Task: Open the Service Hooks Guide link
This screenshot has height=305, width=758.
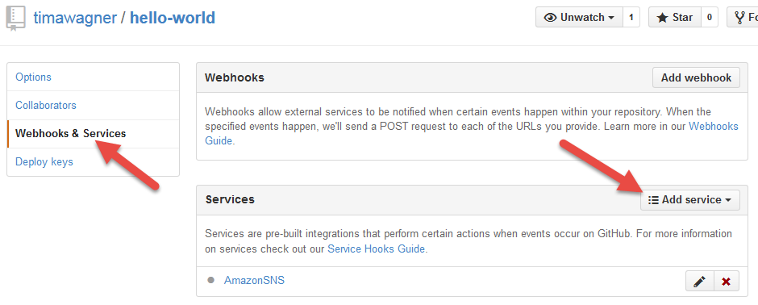Action: (x=376, y=249)
